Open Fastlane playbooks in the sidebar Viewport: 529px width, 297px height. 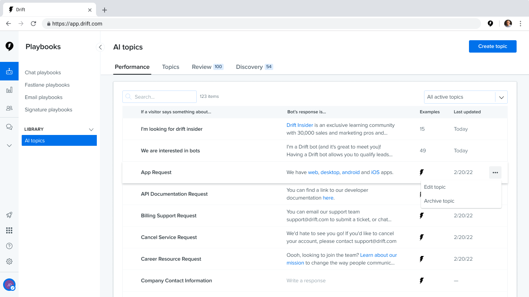click(47, 85)
